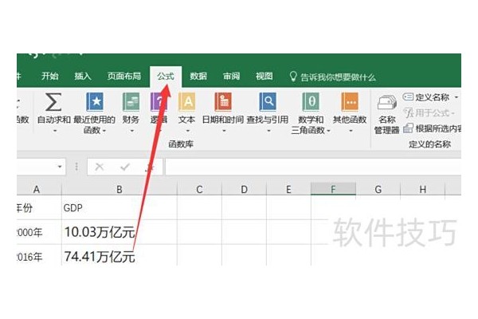Expand the Recently Used functions dropdown arrow
Viewport: 478px width, 319px height.
click(104, 131)
